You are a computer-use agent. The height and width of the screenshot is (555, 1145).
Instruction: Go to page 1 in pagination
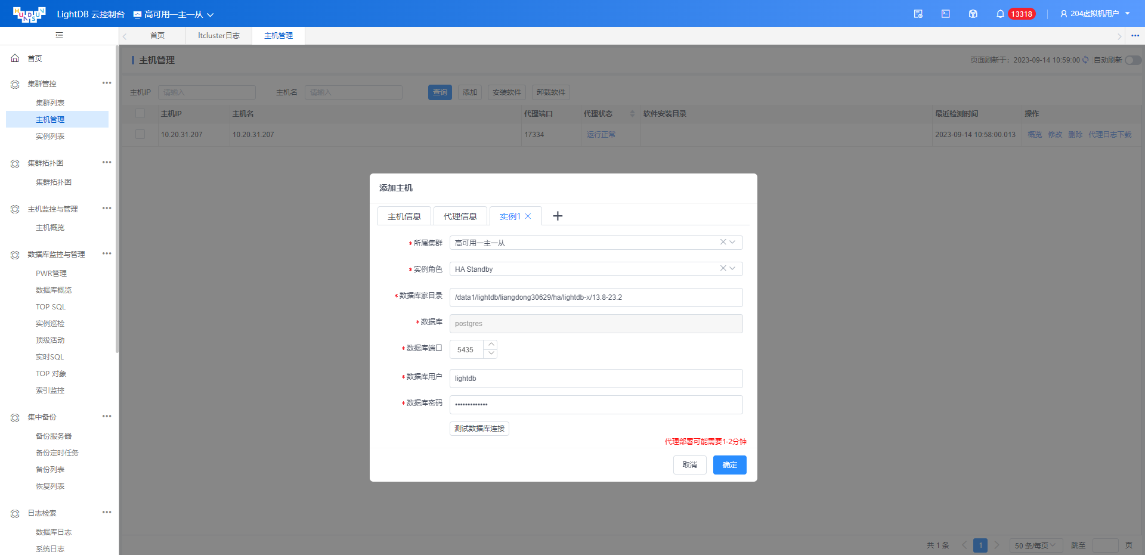pos(980,545)
